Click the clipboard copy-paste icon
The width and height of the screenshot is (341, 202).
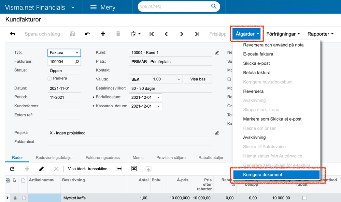point(133,34)
